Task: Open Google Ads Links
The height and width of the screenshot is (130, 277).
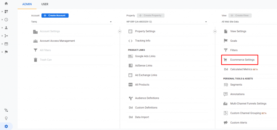Action: click(x=145, y=56)
